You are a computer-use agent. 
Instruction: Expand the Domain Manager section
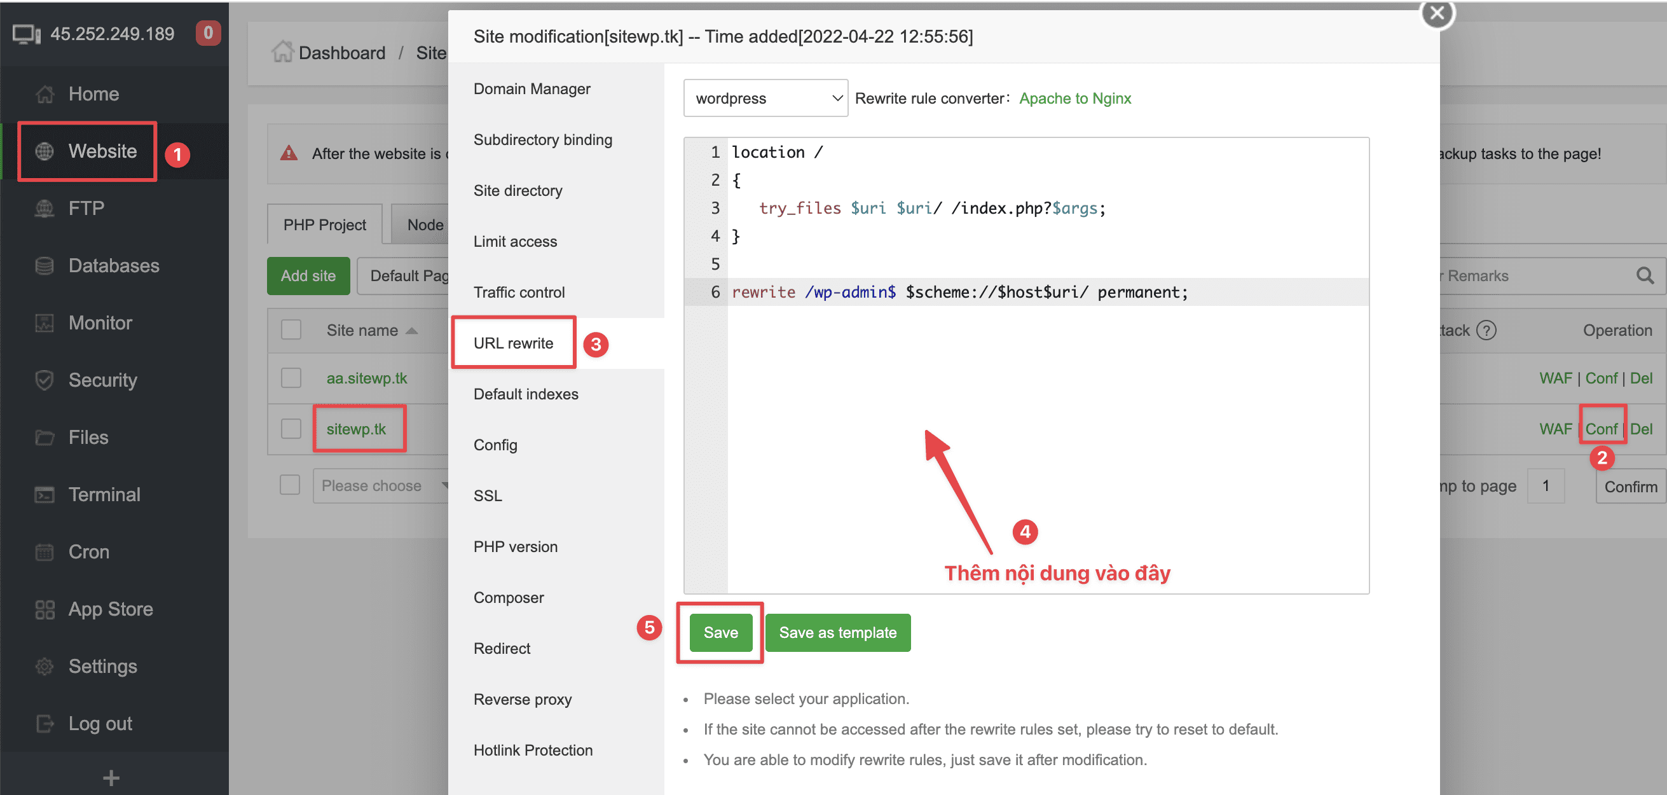point(533,89)
